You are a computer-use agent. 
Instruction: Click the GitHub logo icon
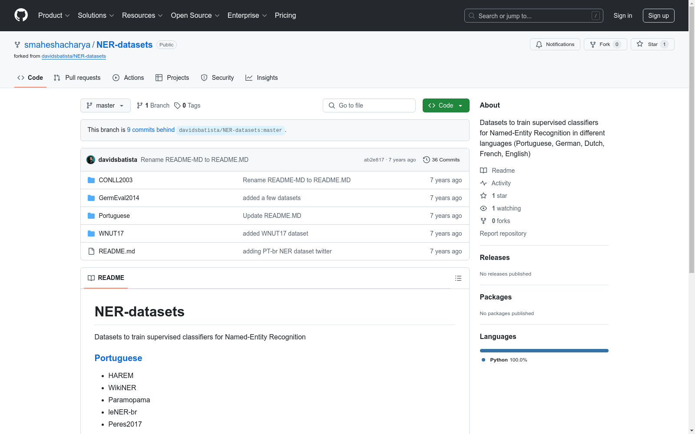21,15
